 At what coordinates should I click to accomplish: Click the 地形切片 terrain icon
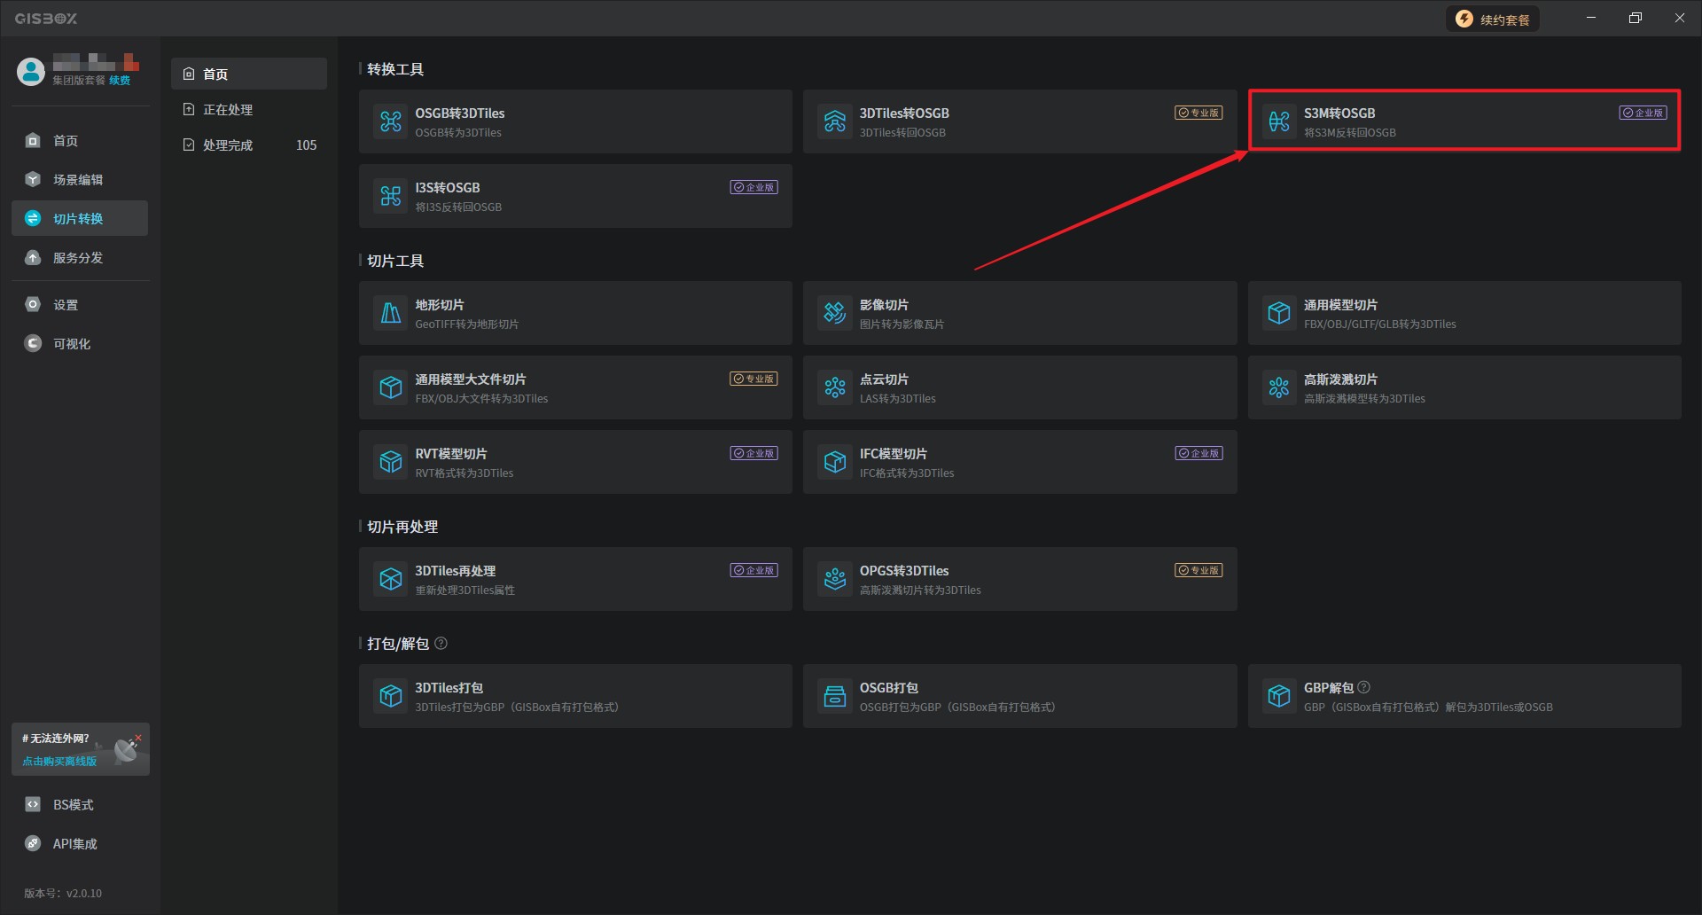pyautogui.click(x=391, y=313)
